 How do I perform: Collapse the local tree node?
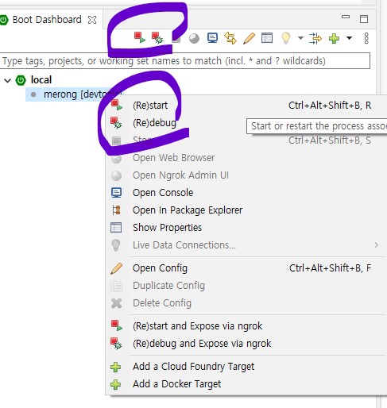(8, 80)
